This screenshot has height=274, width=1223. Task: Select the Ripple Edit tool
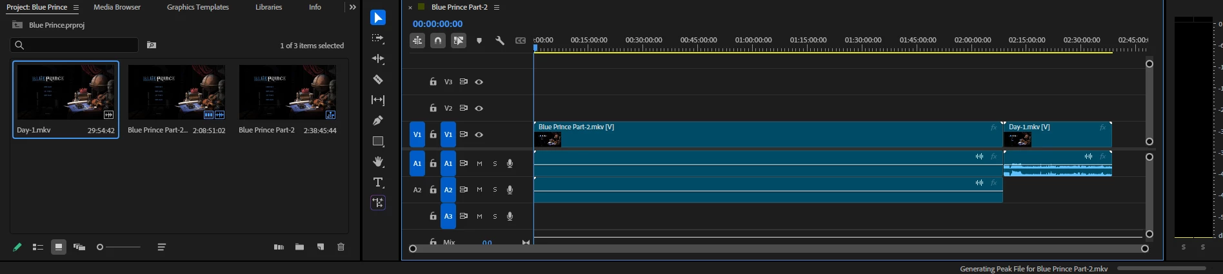(378, 59)
